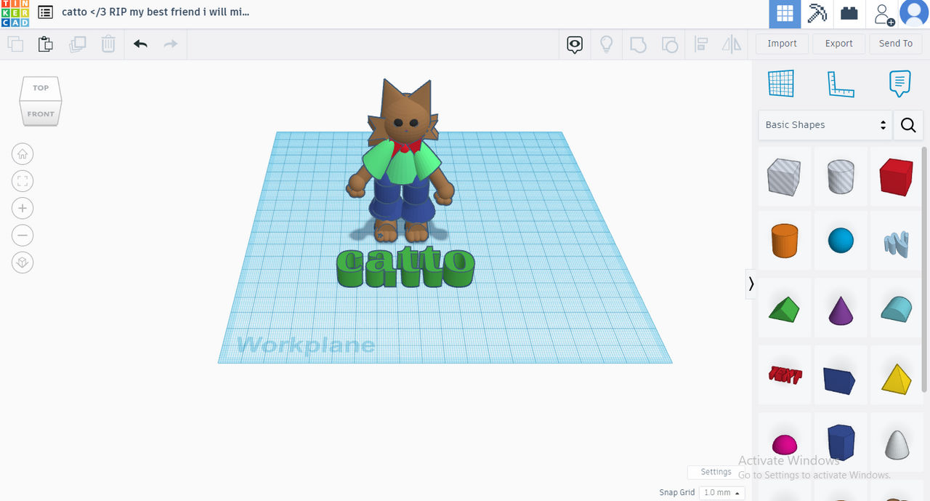Collapse the shapes panel chevron

[751, 284]
